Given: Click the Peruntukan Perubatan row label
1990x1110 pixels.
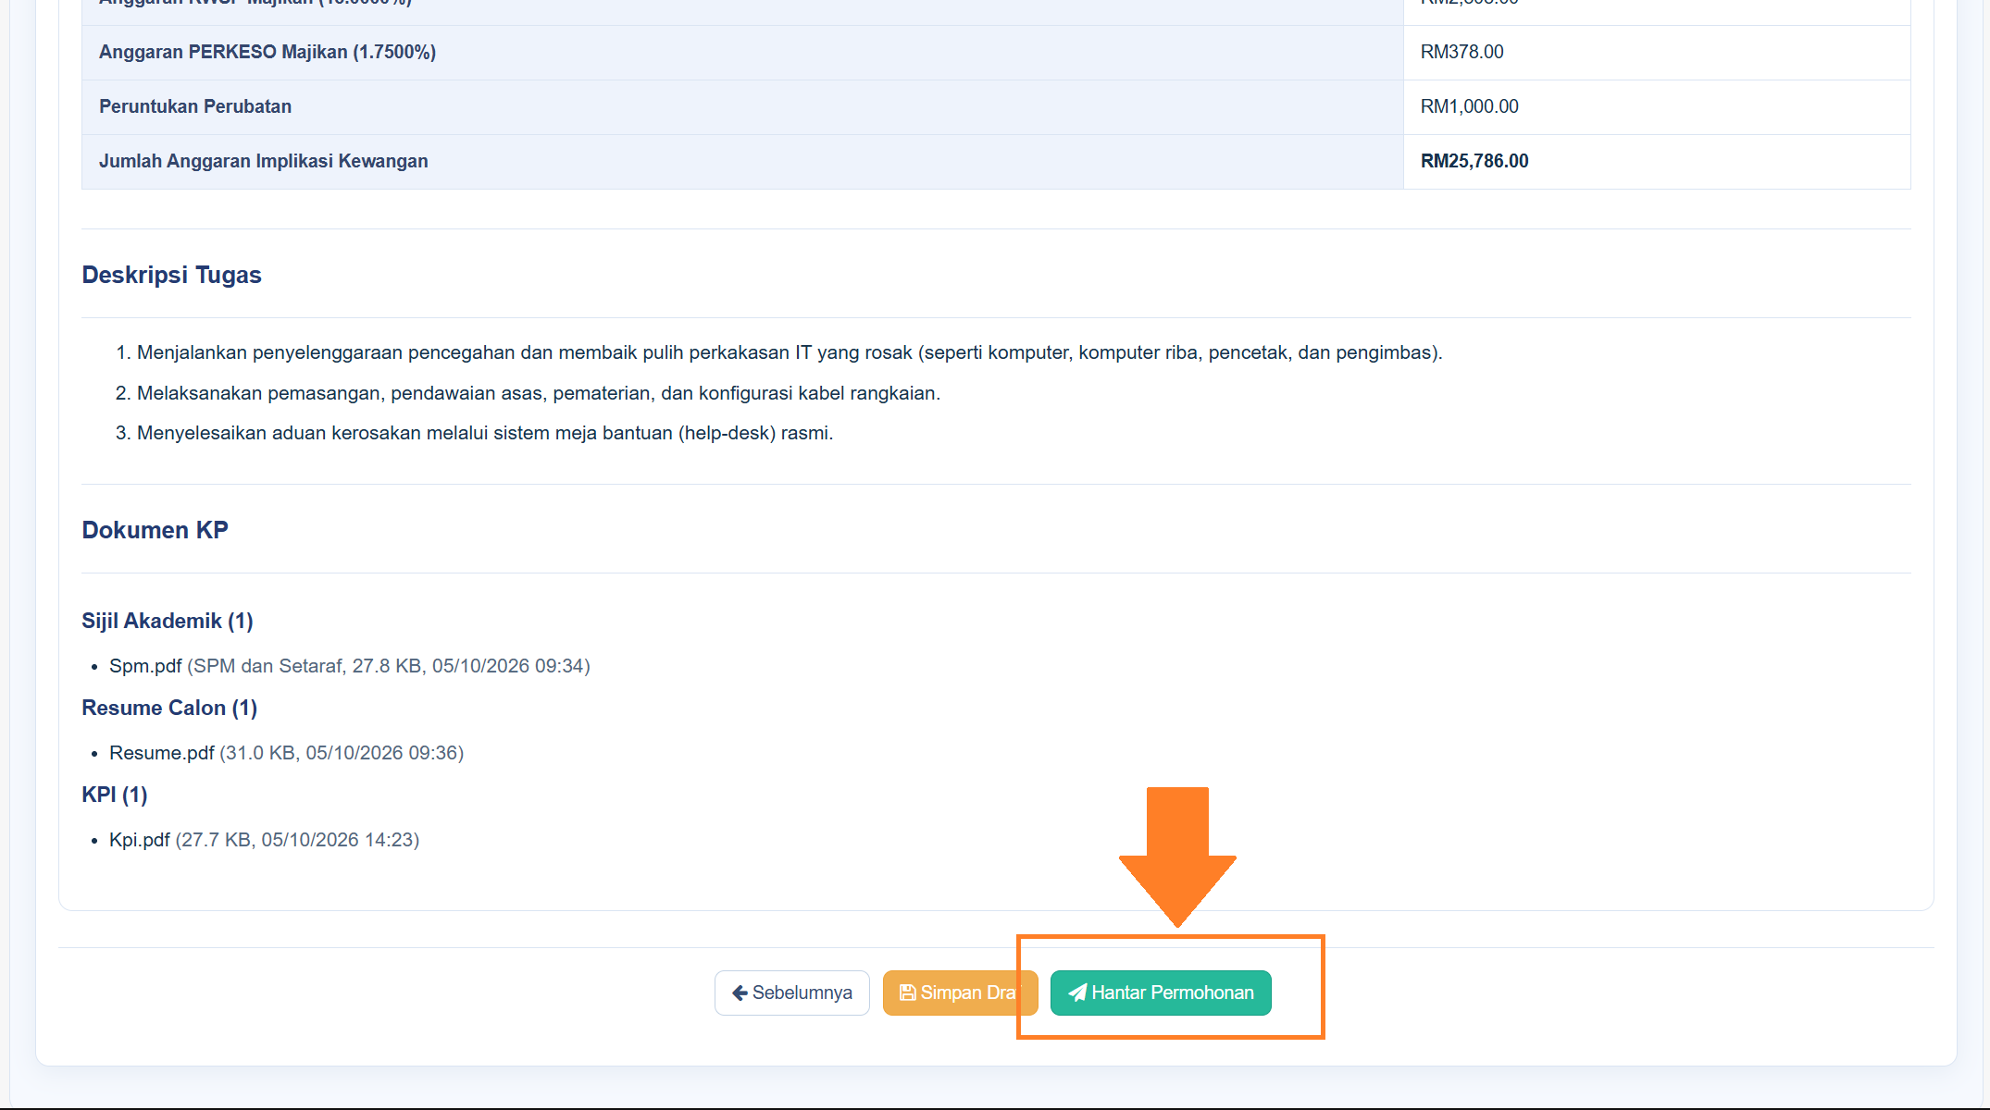Looking at the screenshot, I should coord(195,106).
